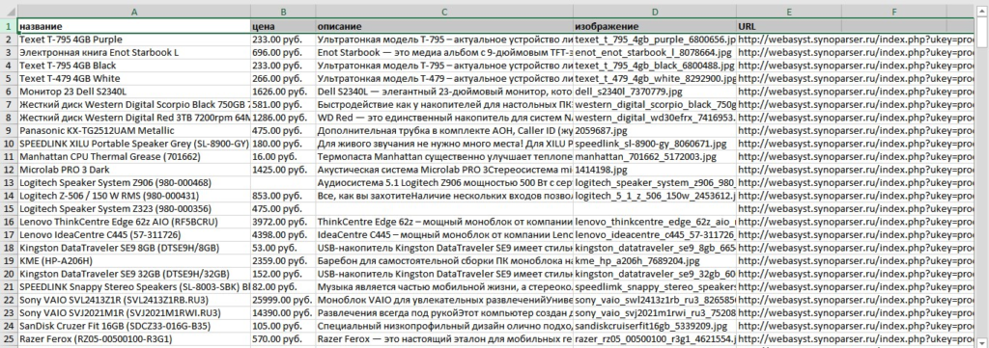Click the 'цена' header cell
989x348 pixels.
283,26
